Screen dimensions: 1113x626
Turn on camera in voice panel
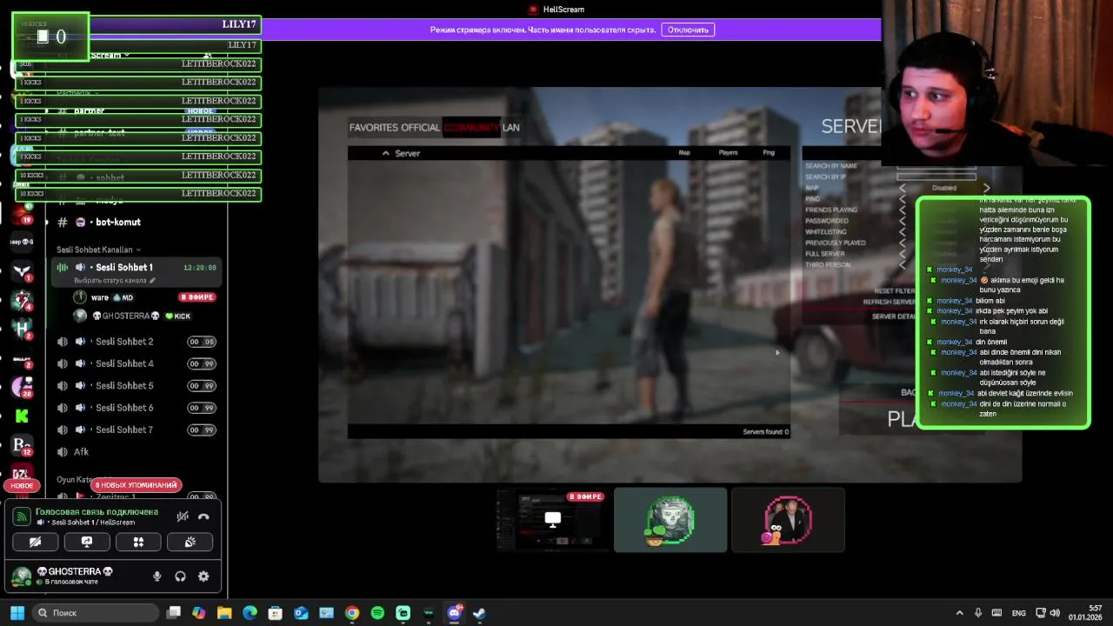36,542
